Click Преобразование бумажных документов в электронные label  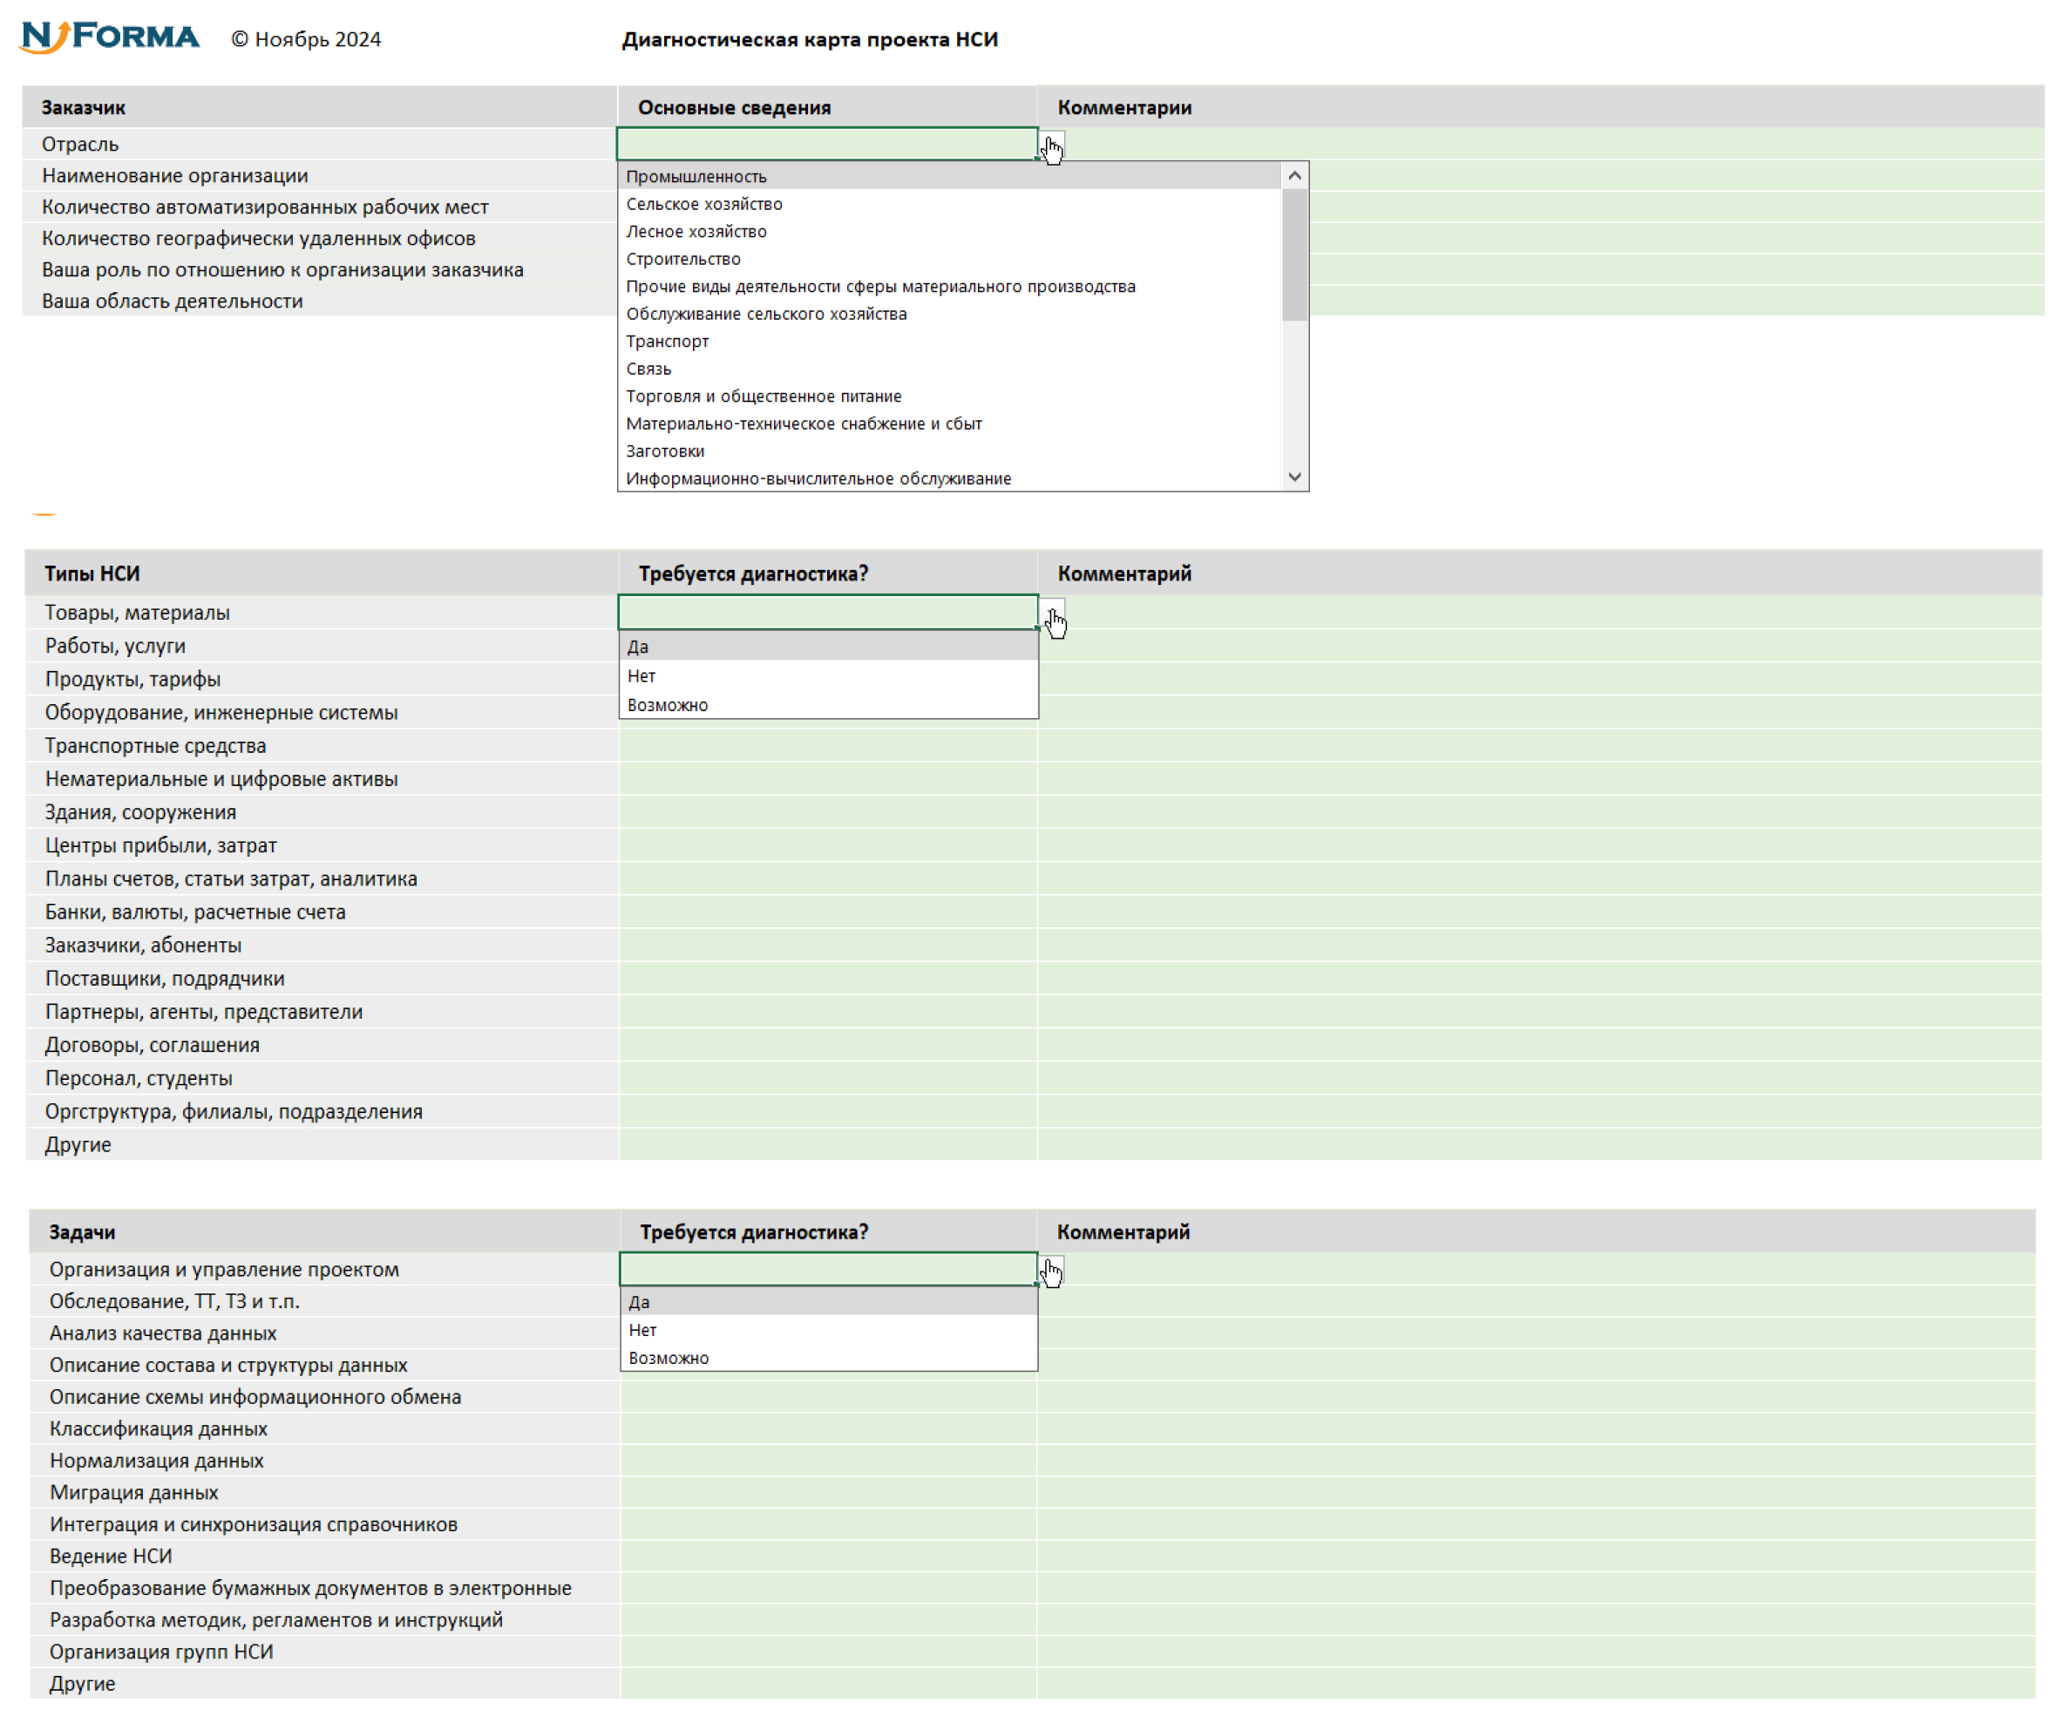coord(310,1590)
